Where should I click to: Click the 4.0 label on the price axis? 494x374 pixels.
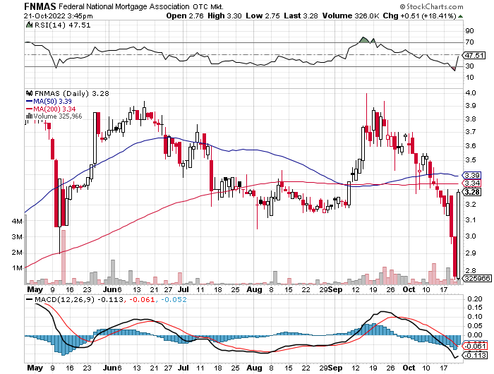pos(471,93)
